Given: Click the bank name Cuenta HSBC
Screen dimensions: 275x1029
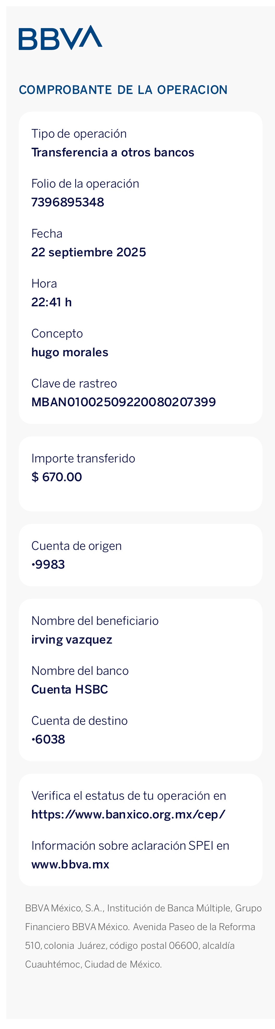Looking at the screenshot, I should [70, 689].
